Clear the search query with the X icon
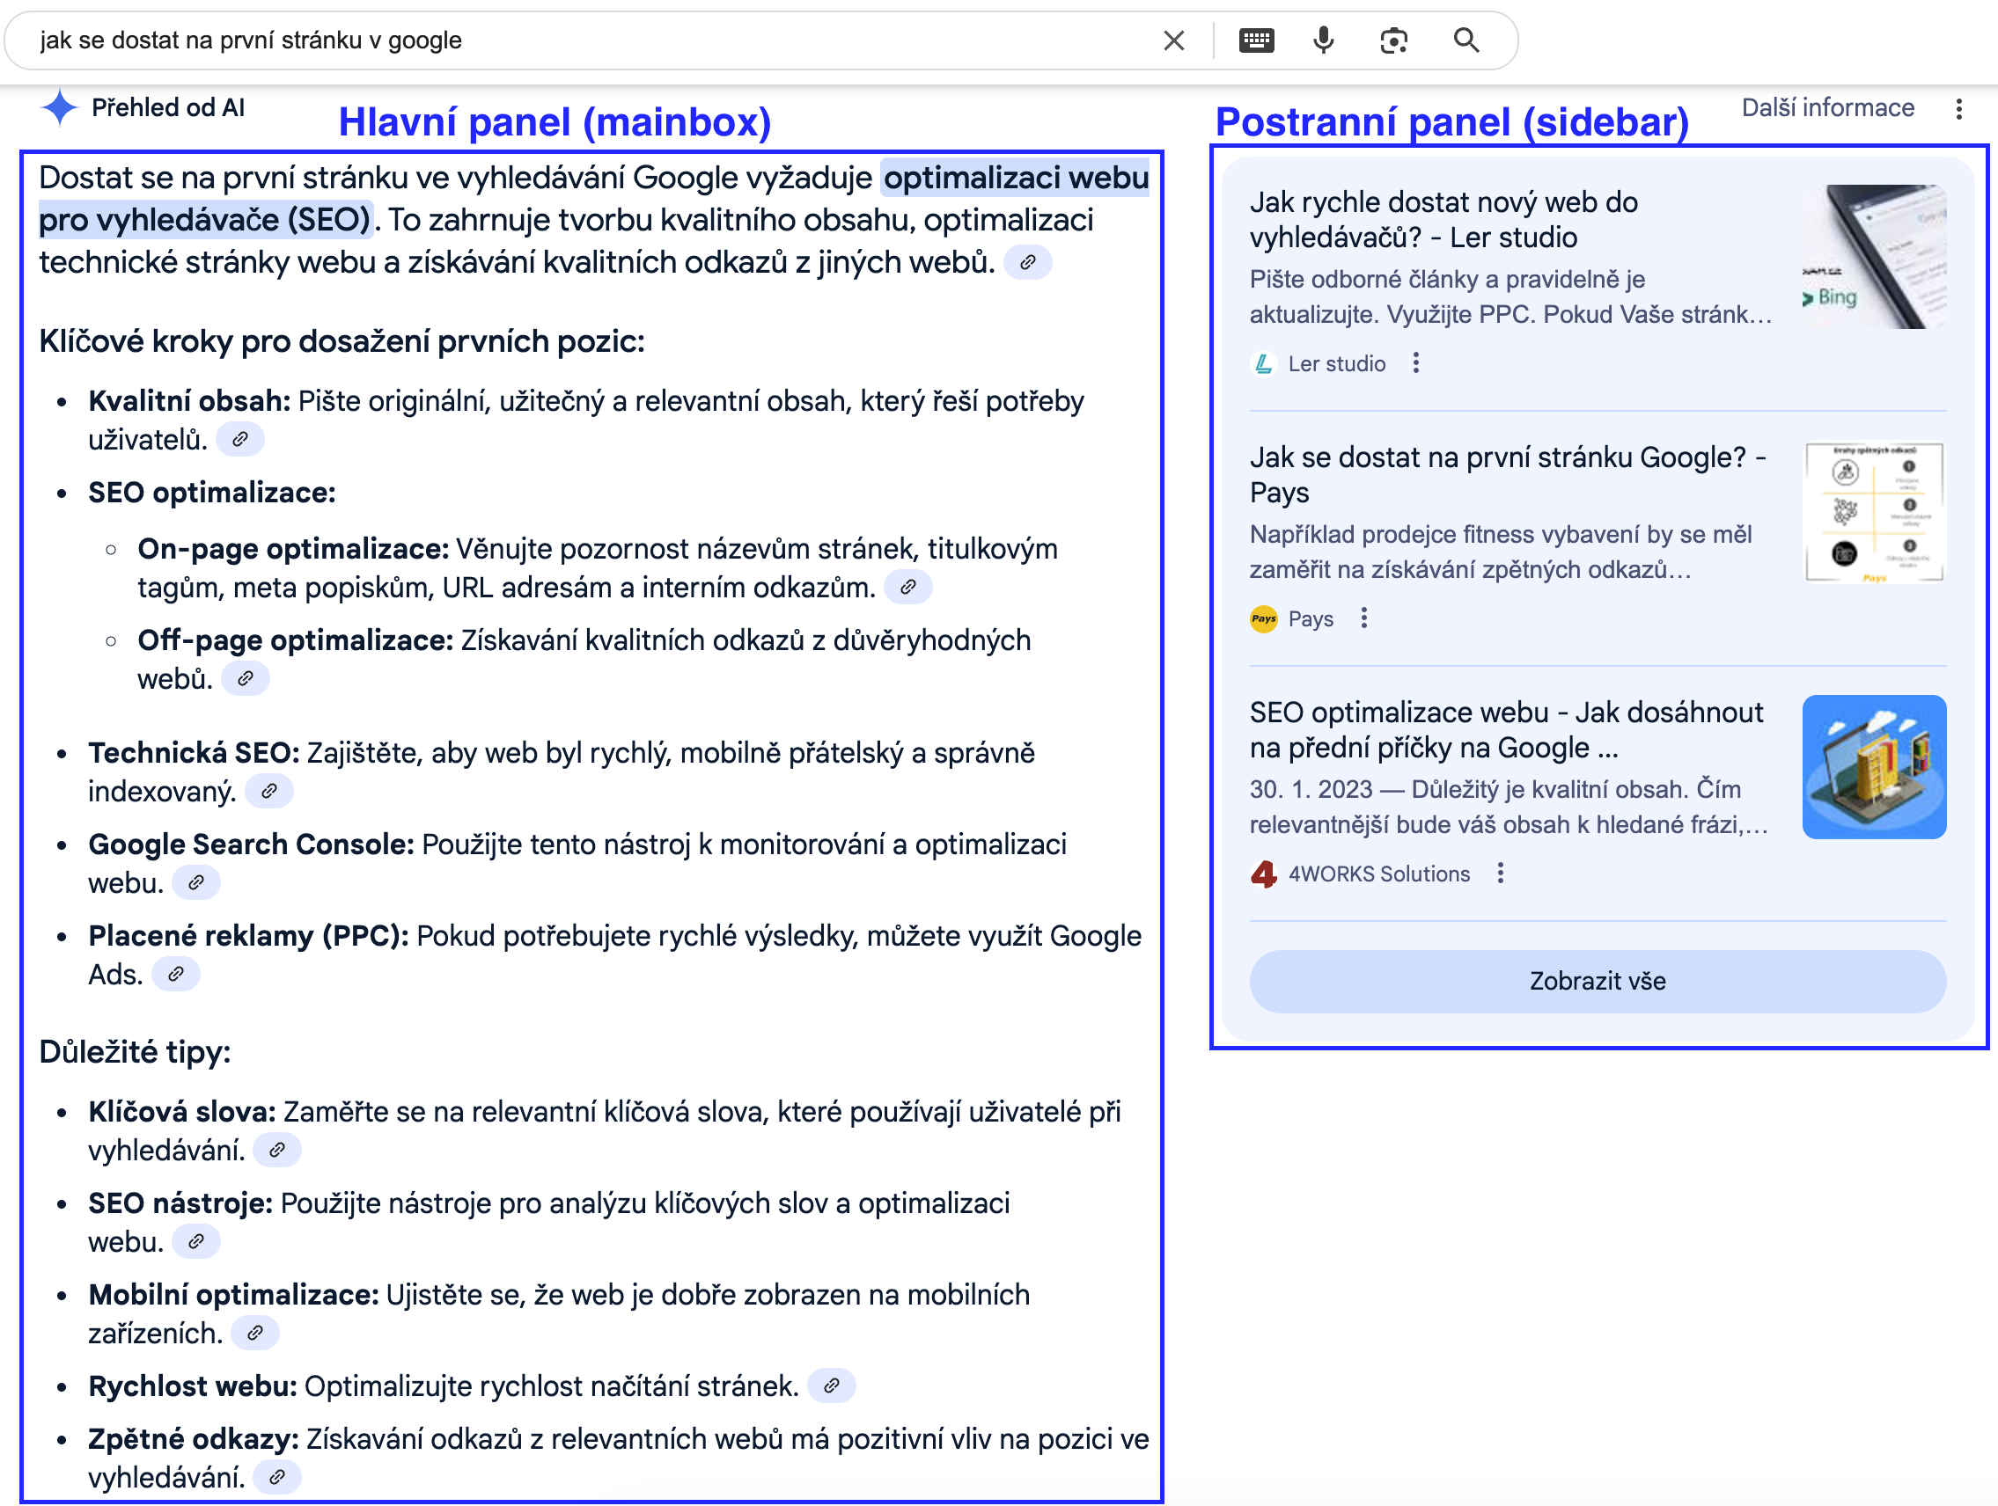 tap(1173, 40)
